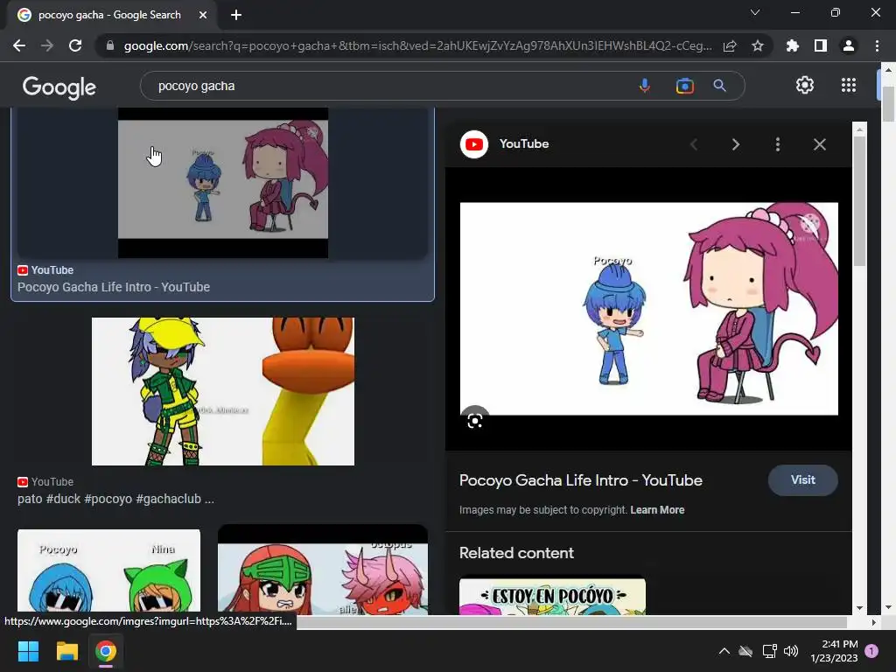
Task: Open the clock showing 2:41 PM
Action: [834, 651]
